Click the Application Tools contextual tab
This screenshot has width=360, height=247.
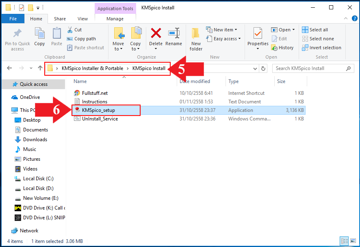click(115, 9)
